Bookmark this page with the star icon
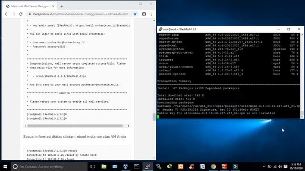The height and width of the screenshot is (171, 305). point(135,14)
